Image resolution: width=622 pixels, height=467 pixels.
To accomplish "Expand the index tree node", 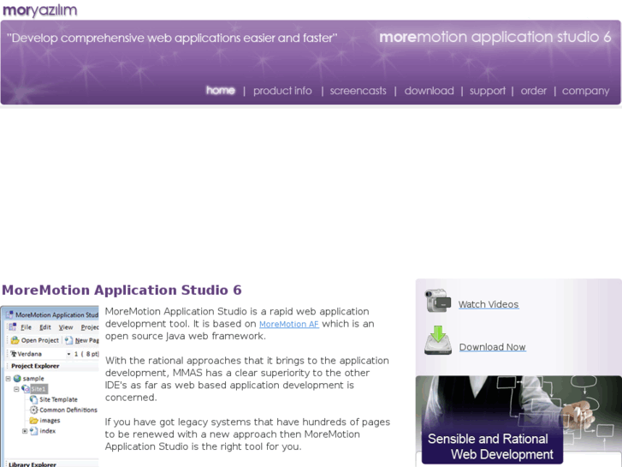I will [x=25, y=431].
